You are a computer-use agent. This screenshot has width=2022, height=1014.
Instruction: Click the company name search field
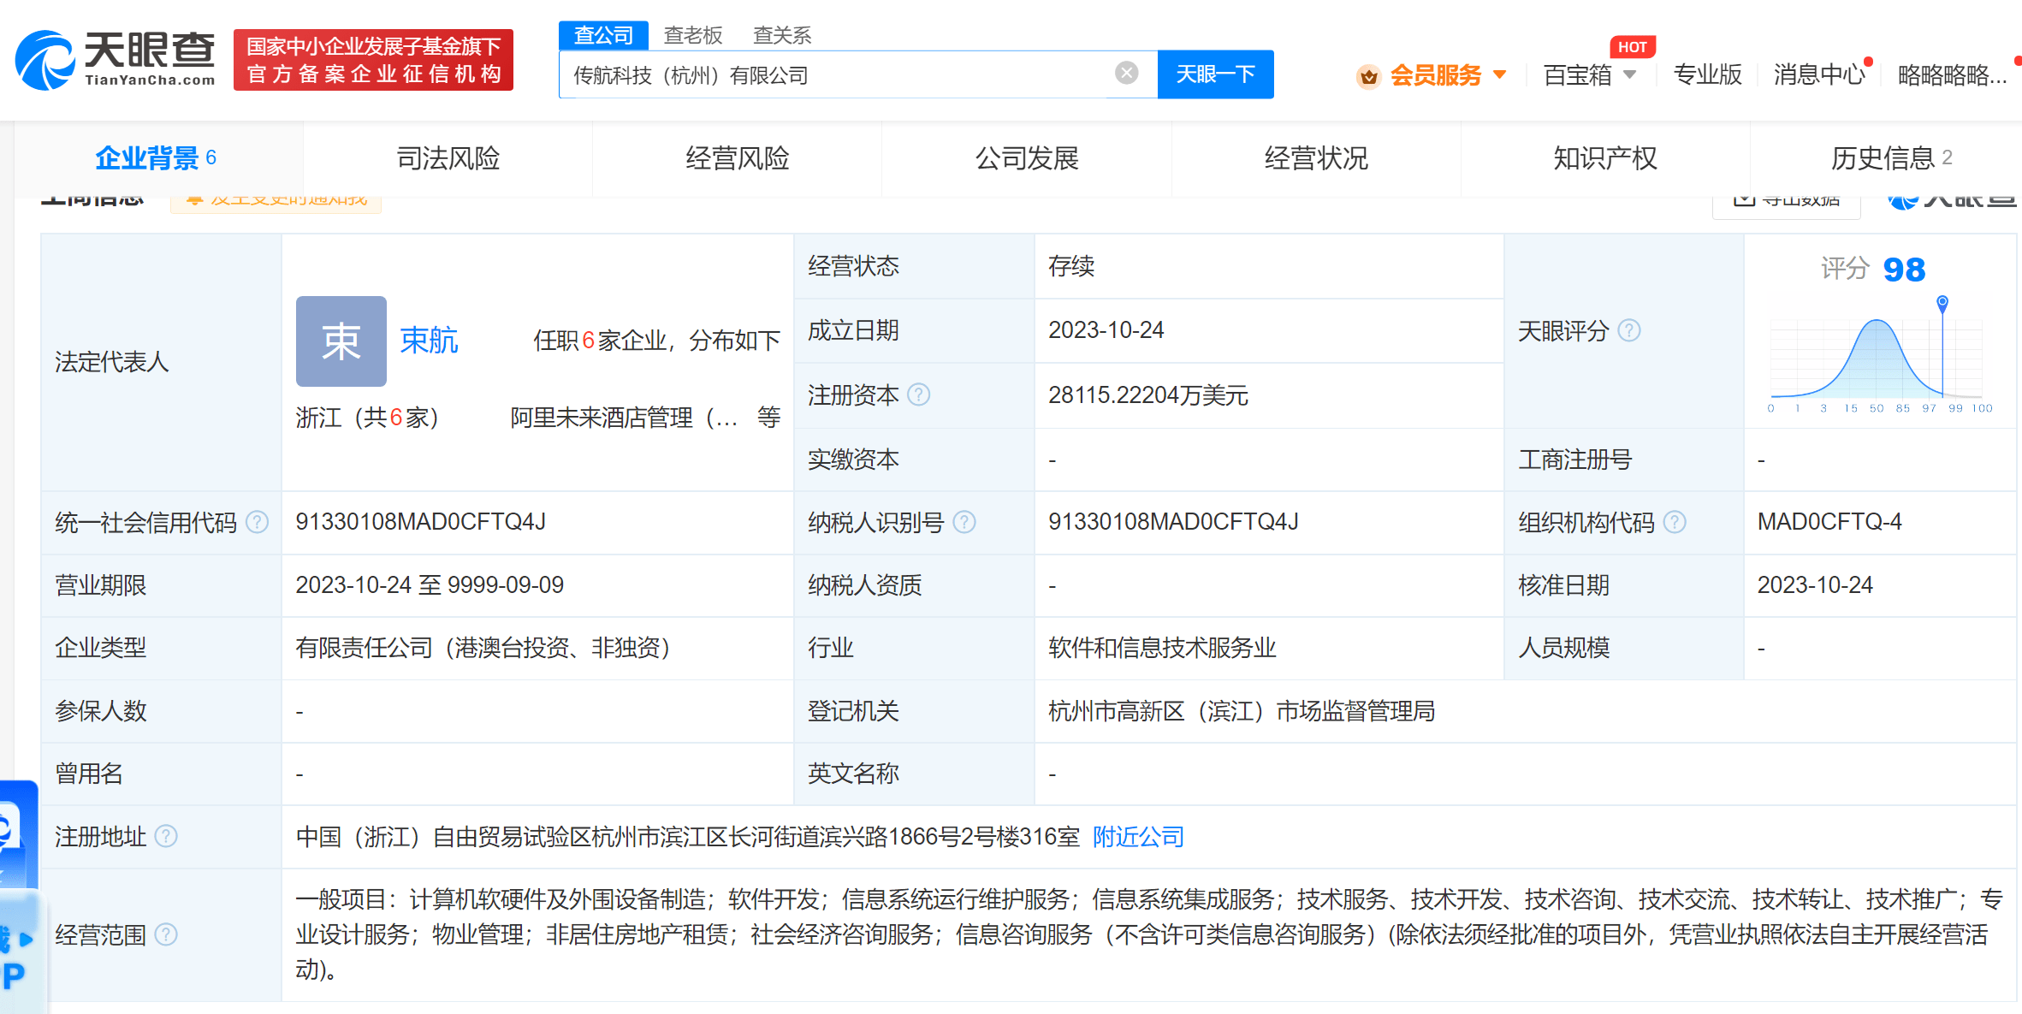839,75
